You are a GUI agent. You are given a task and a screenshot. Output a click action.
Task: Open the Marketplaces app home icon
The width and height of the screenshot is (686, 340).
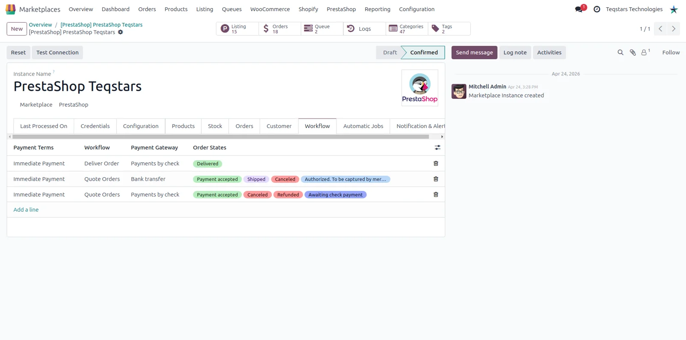[x=11, y=9]
